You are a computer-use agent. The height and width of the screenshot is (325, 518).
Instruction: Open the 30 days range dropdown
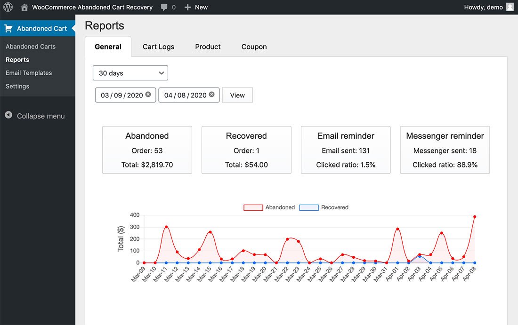130,73
